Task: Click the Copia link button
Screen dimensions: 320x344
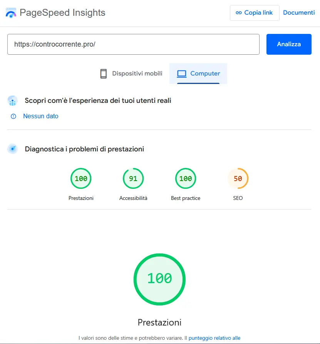Action: click(x=255, y=12)
